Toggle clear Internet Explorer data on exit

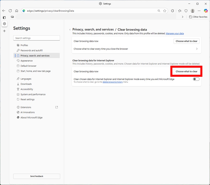point(196,79)
